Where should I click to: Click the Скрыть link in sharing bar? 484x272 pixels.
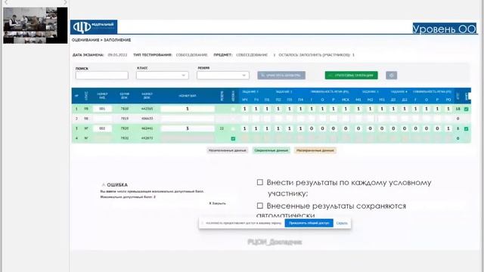(342, 223)
